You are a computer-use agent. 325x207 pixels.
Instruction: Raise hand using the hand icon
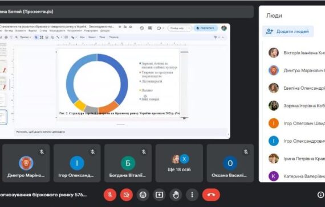(176, 195)
